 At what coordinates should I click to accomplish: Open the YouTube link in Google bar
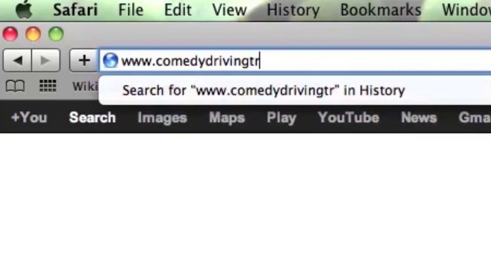pos(348,117)
